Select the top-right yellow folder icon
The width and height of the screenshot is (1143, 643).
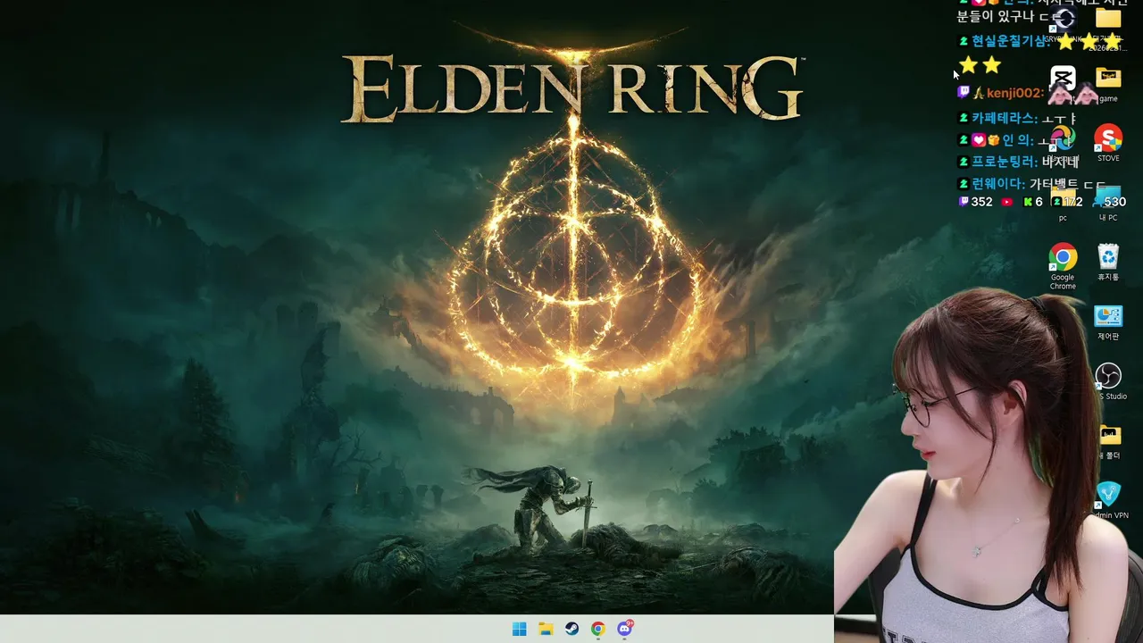1108,18
